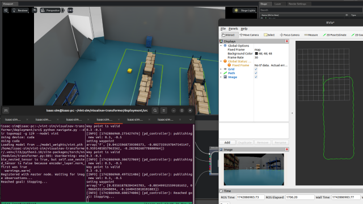Screen dimensions: 363x204
Task: Click the Remove display button
Action: click(263, 142)
